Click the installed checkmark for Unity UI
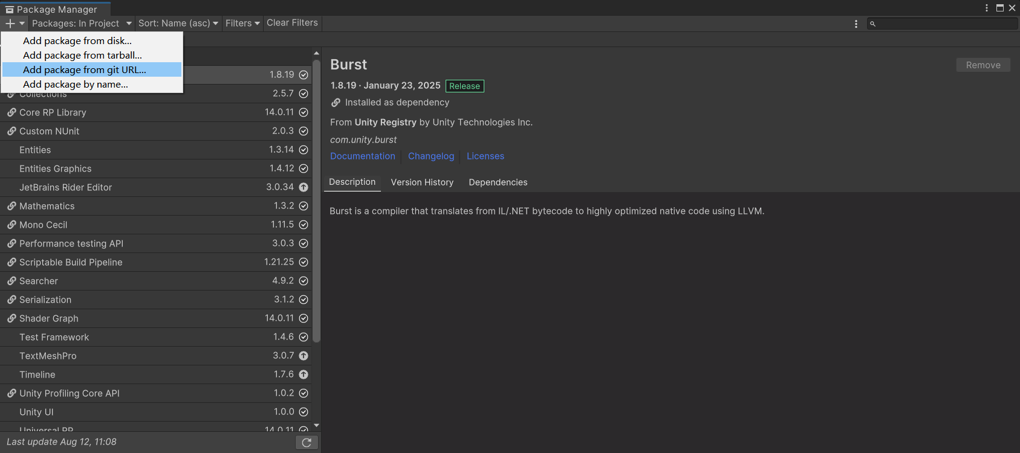 (304, 412)
